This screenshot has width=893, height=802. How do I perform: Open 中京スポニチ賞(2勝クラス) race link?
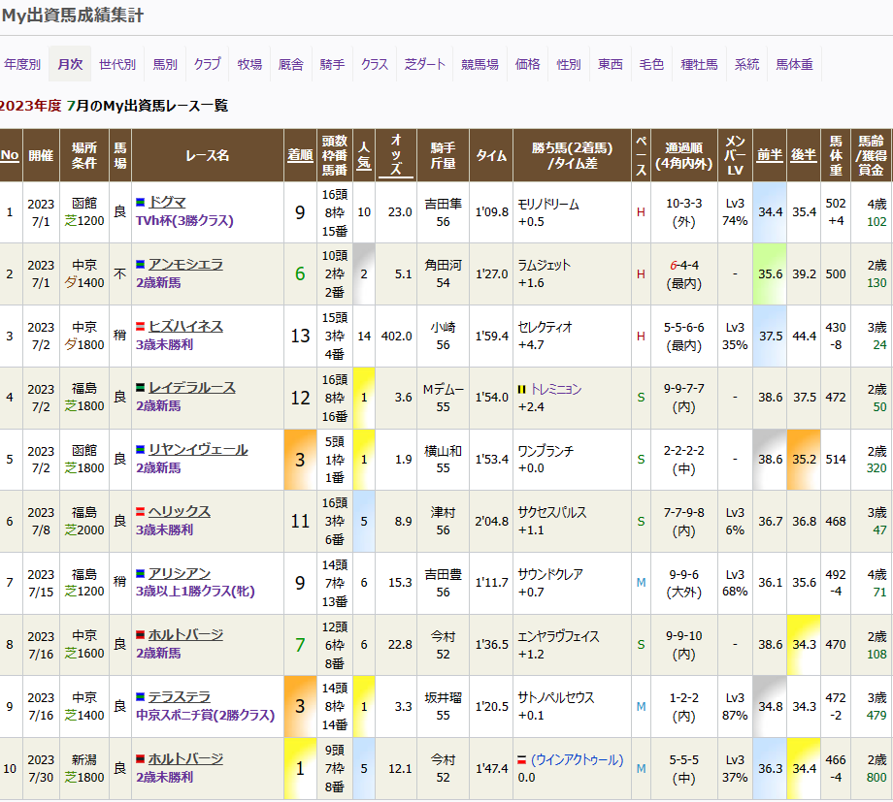coord(205,716)
